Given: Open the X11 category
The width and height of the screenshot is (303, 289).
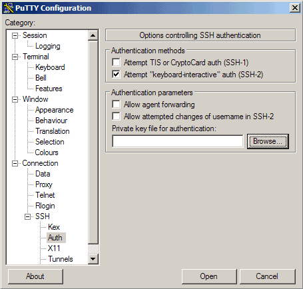Looking at the screenshot, I should tap(54, 248).
